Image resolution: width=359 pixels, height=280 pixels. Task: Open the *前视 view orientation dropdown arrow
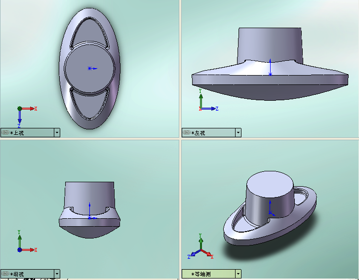point(57,274)
